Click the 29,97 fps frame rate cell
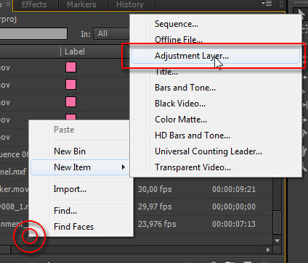 pos(155,206)
